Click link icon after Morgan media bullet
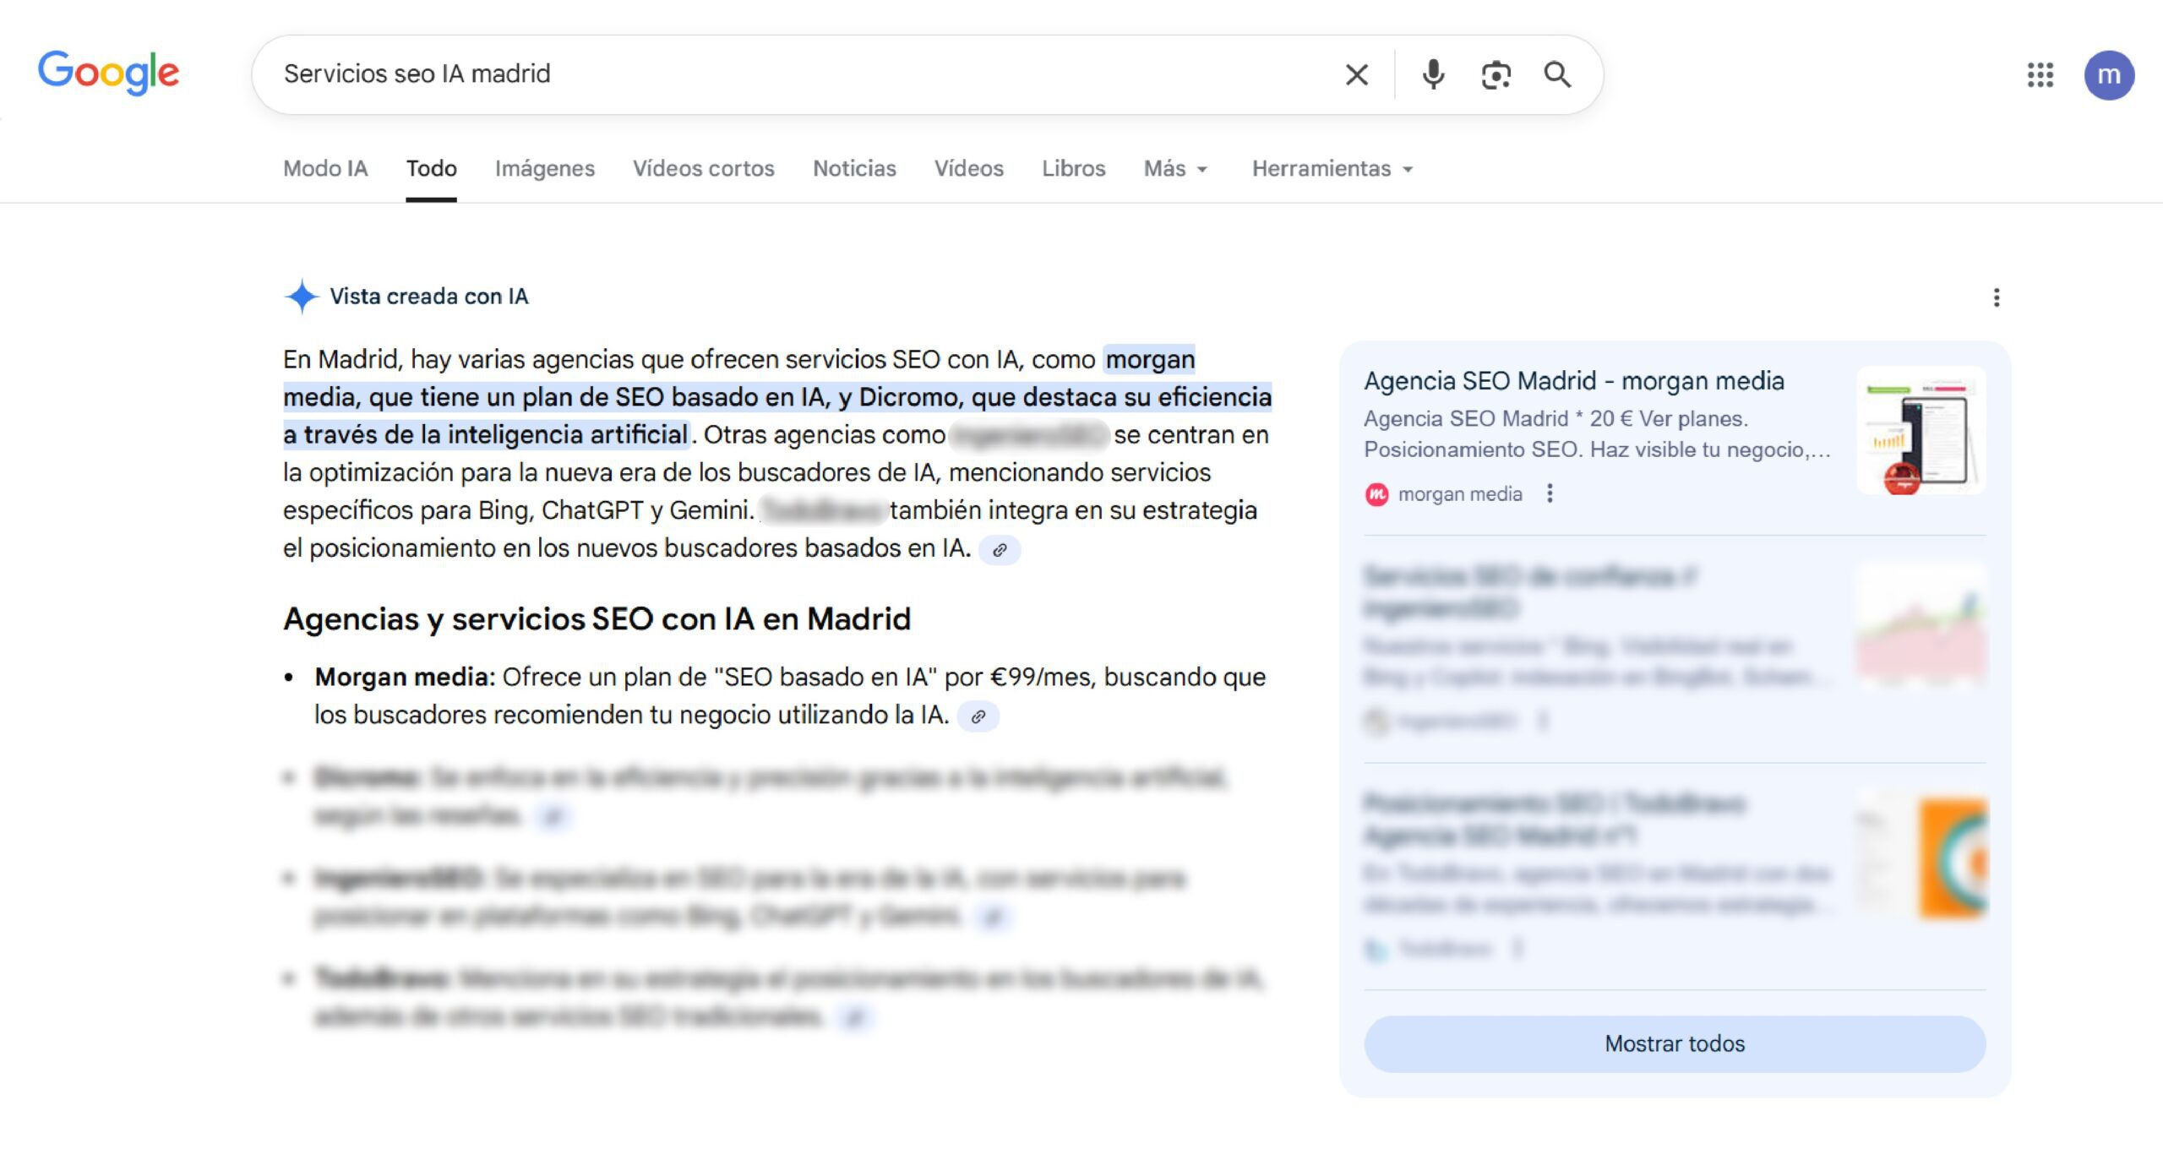Screen dimensions: 2163x1171 (x=978, y=716)
